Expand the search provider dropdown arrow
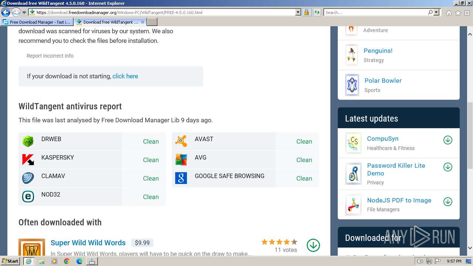 tap(436, 12)
